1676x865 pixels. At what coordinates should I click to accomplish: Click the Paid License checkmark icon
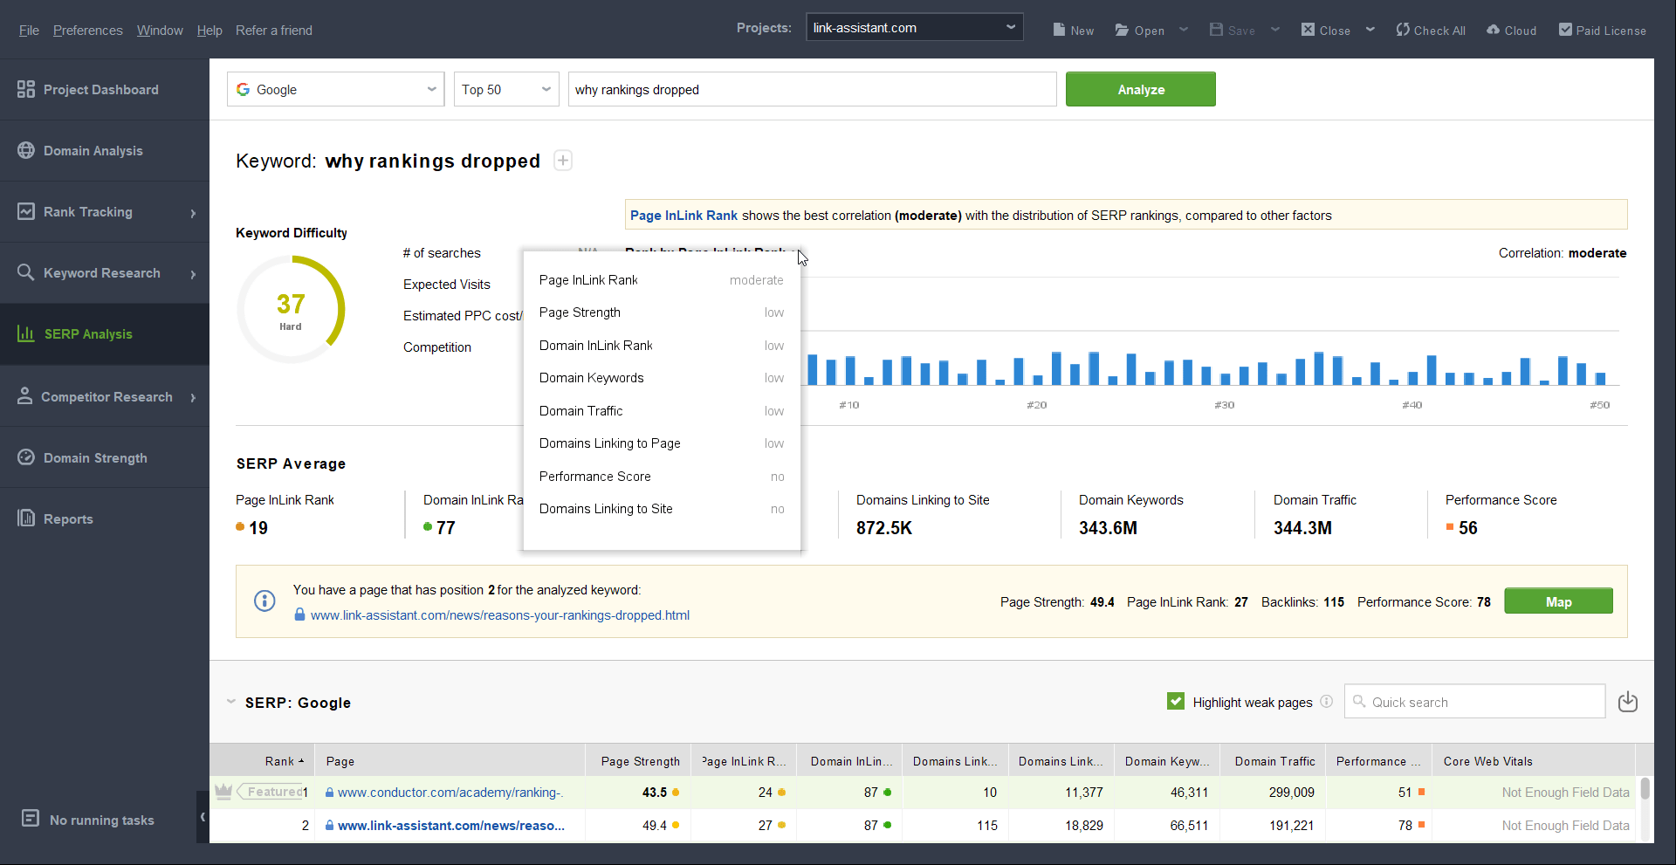(1565, 30)
